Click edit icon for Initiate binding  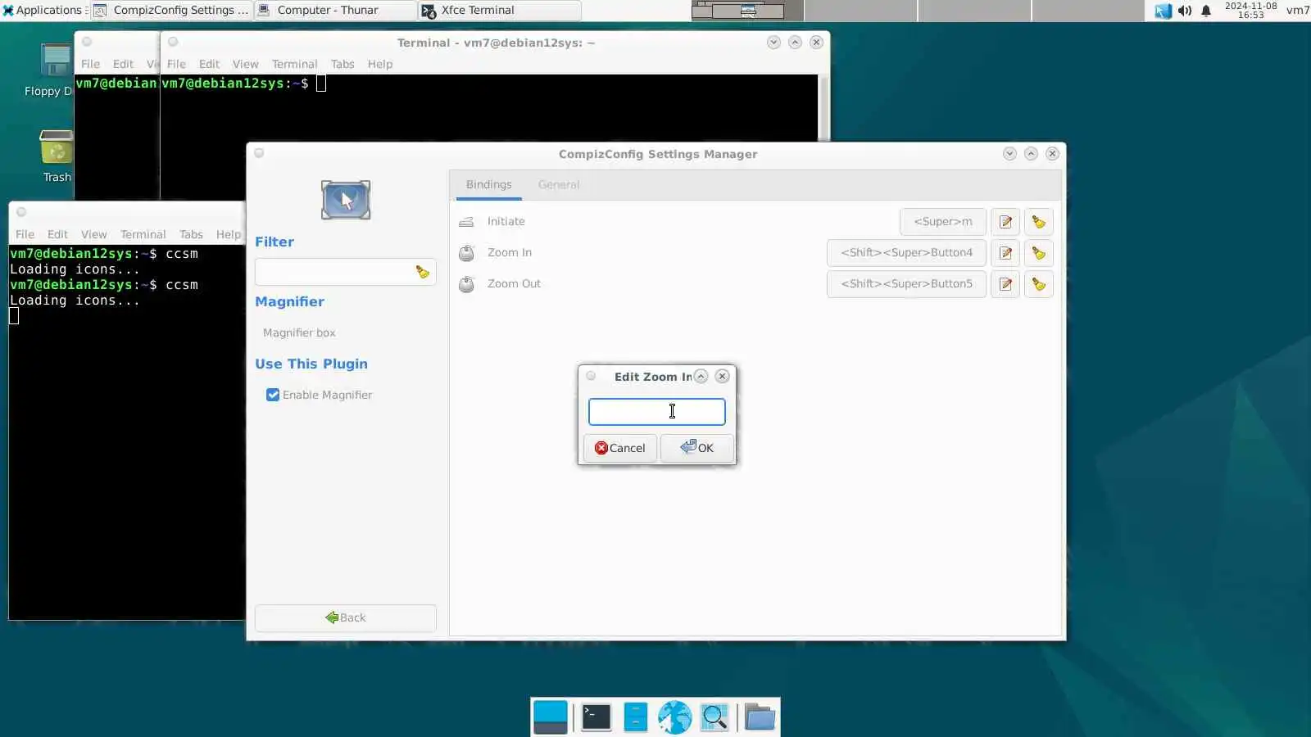tap(1005, 222)
